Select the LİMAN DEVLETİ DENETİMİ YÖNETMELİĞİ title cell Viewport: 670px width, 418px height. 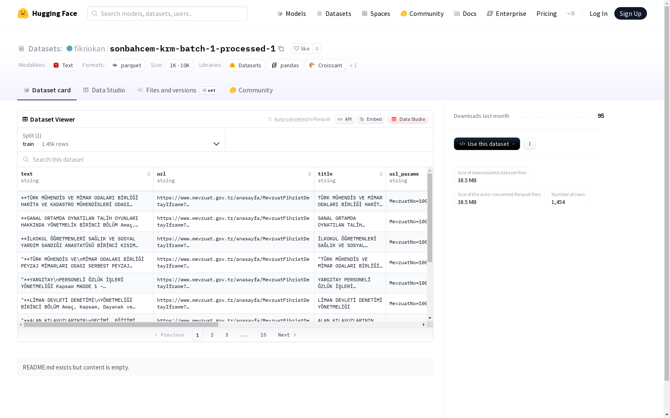(350, 303)
